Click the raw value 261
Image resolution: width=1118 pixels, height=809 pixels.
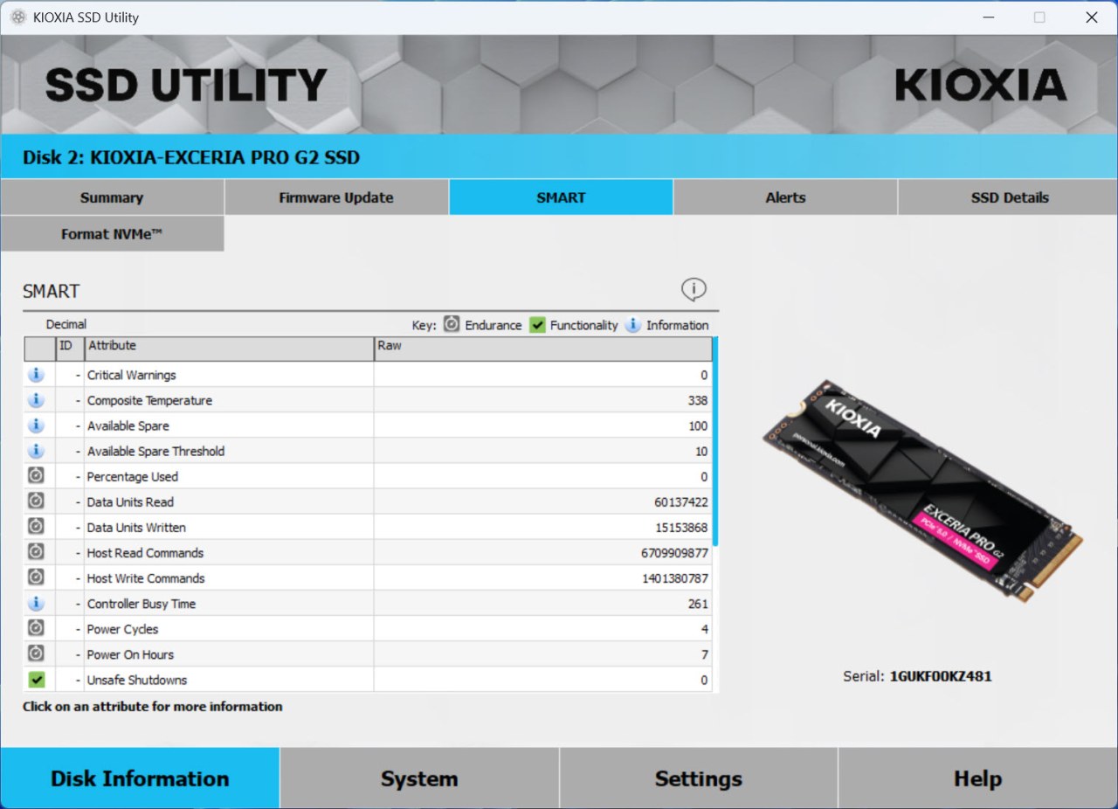(698, 603)
